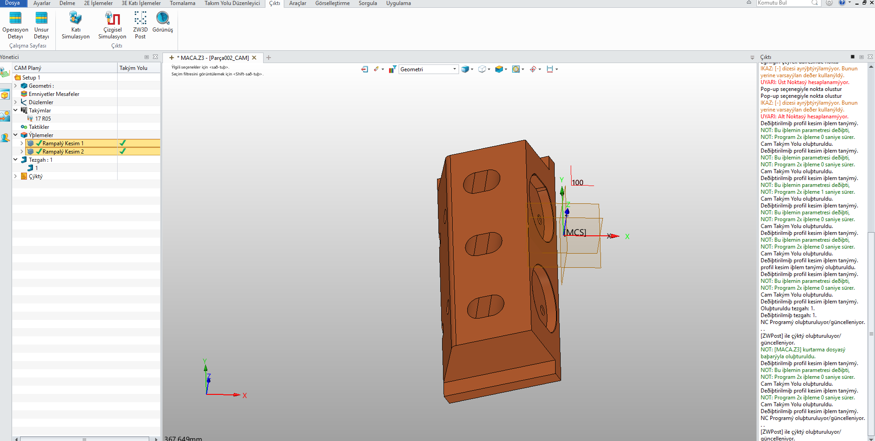Click the eraser icon in view toolbar
This screenshot has height=441, width=875.
tap(376, 69)
